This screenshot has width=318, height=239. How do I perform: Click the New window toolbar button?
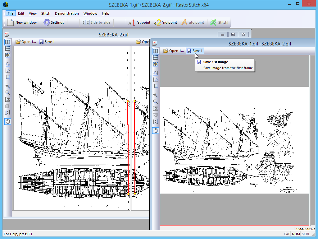coord(22,22)
